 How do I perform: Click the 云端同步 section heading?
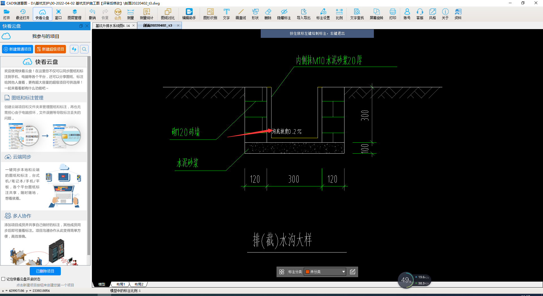[22, 157]
